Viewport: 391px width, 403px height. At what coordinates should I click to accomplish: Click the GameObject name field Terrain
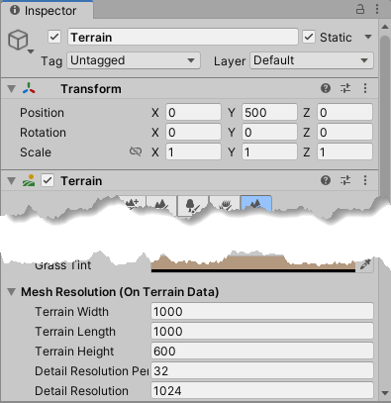[183, 37]
